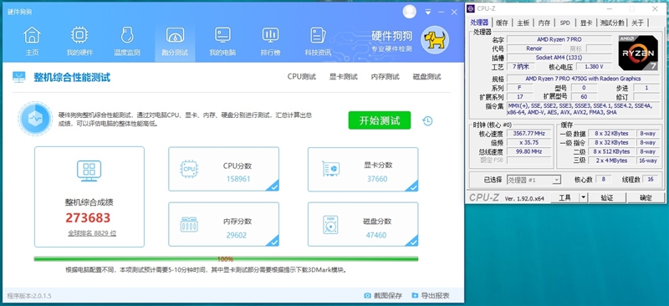Click the CPU name field AMD Ryzen 7 PRO
Image resolution: width=669 pixels, height=306 pixels.
[559, 39]
